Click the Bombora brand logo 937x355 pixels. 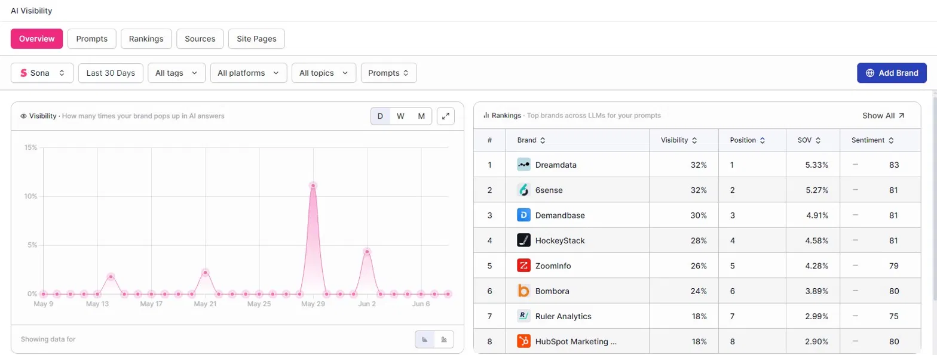(x=524, y=291)
